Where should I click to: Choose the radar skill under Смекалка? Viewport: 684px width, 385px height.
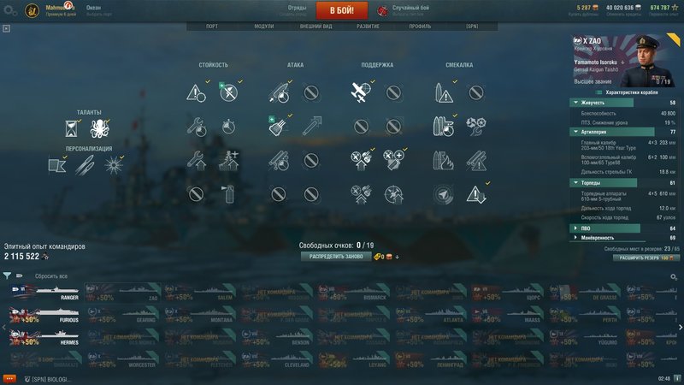coord(443,195)
